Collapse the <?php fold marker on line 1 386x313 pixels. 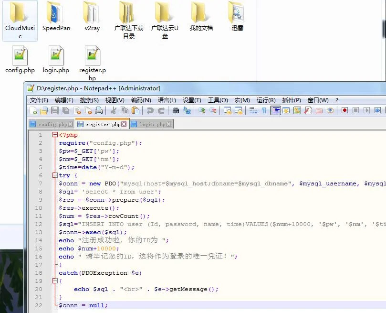[x=55, y=135]
